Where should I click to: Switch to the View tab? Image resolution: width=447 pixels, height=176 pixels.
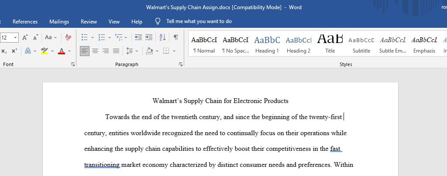(114, 22)
